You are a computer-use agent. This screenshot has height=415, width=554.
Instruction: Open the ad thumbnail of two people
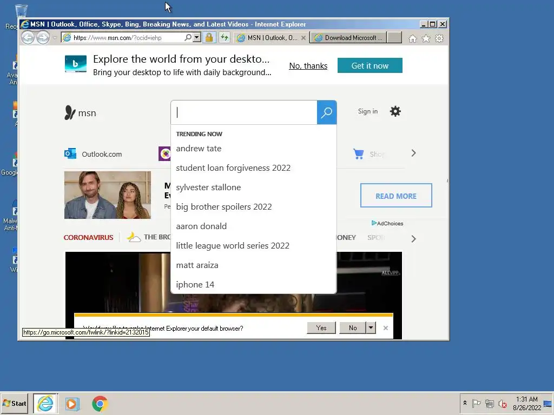108,195
